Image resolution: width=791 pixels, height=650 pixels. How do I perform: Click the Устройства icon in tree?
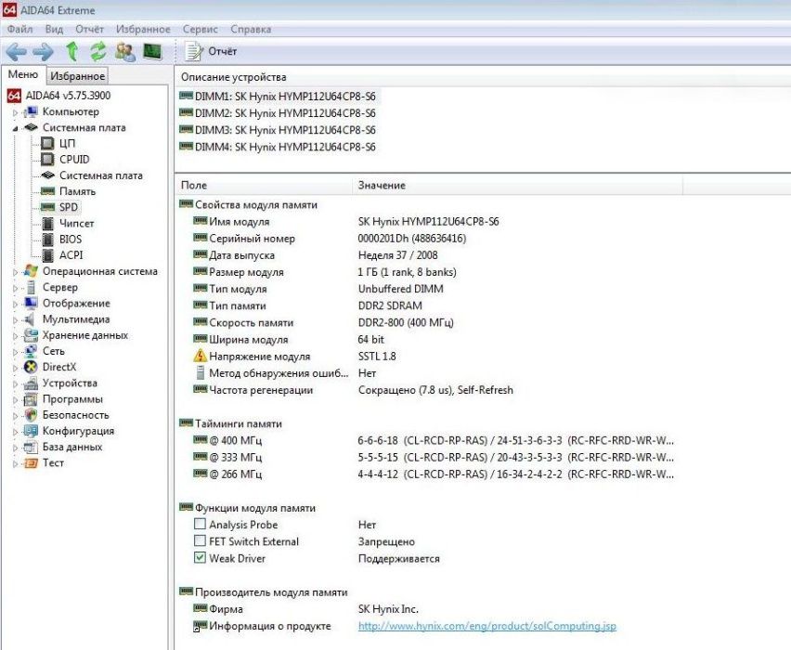[x=31, y=383]
